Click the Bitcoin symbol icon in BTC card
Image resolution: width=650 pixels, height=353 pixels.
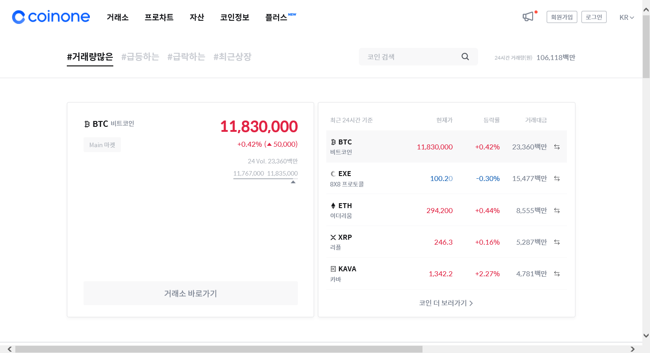(x=87, y=124)
